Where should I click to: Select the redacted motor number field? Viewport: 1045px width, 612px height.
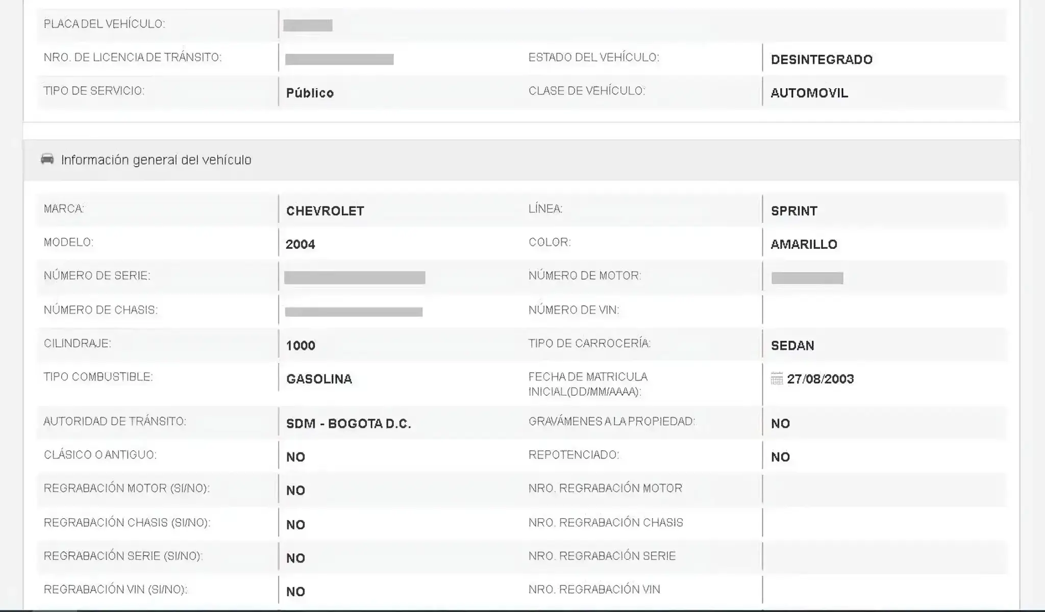807,278
